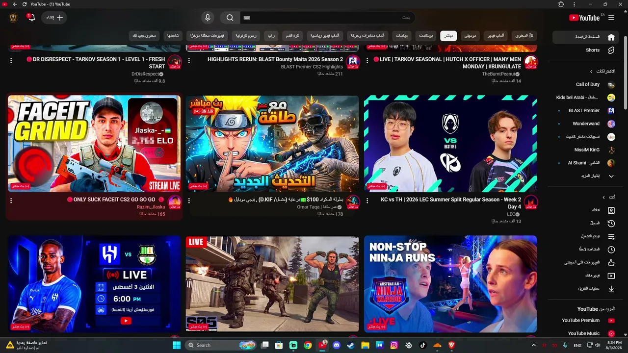Open the أنت (You) section header
The height and width of the screenshot is (353, 628).
608,197
